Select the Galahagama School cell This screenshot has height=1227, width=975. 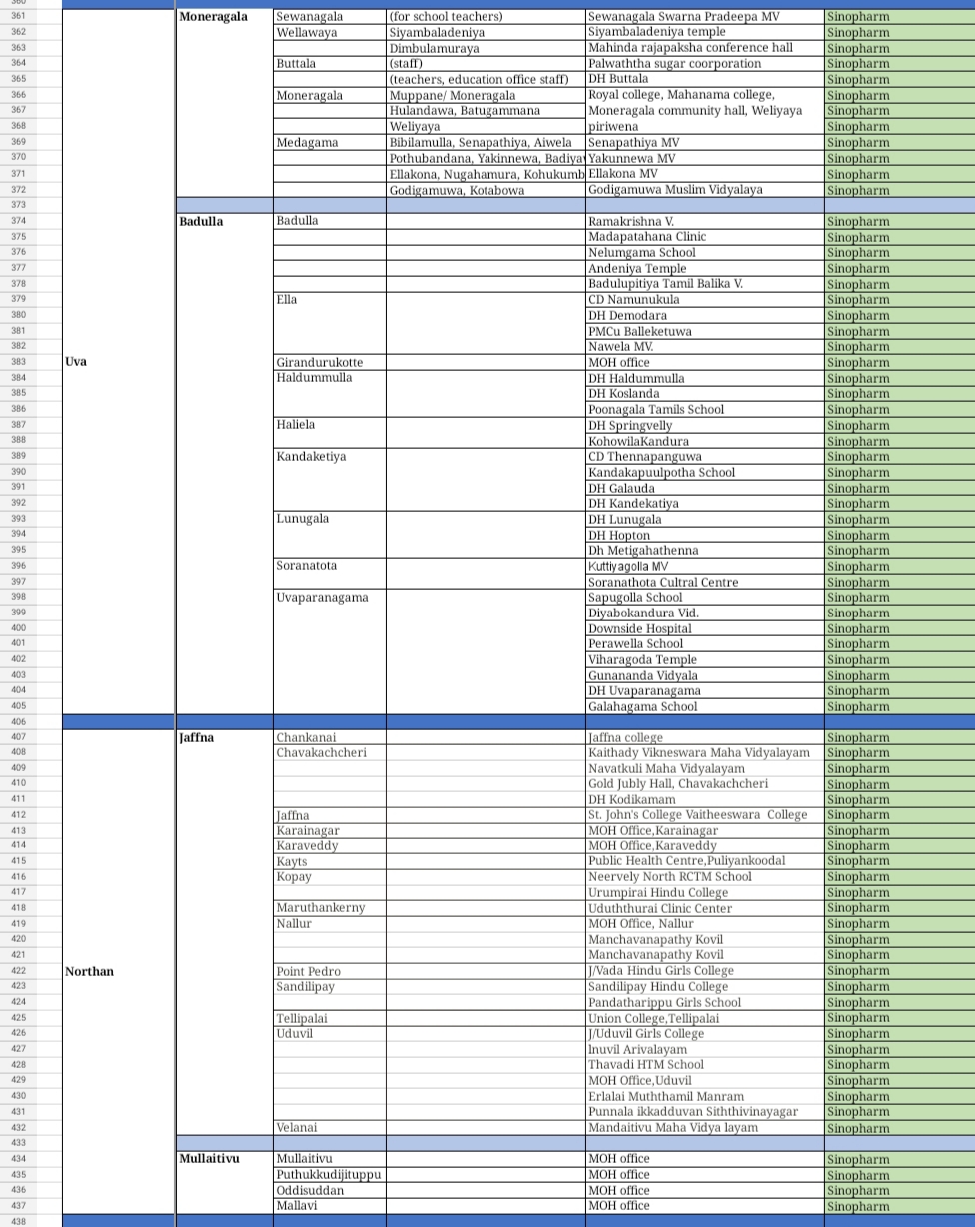pyautogui.click(x=705, y=706)
